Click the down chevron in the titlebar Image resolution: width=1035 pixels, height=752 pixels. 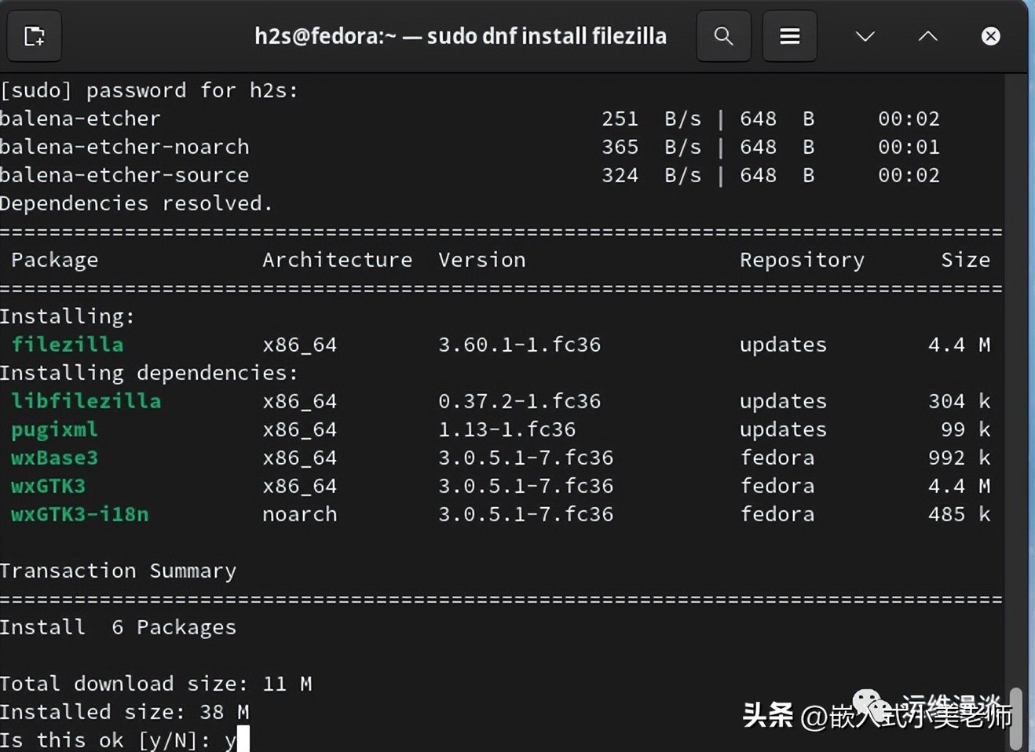(864, 35)
